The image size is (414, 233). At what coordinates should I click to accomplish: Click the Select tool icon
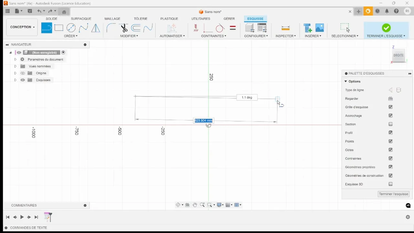pos(345,28)
